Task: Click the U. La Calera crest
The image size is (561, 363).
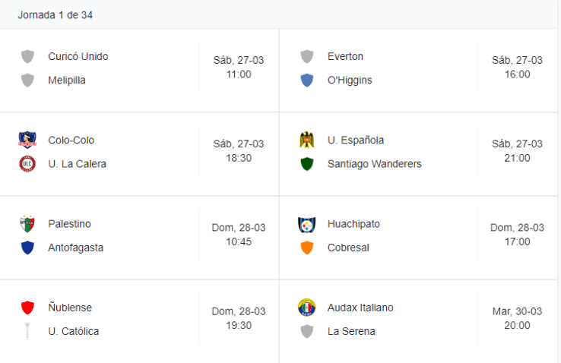Action: click(27, 163)
